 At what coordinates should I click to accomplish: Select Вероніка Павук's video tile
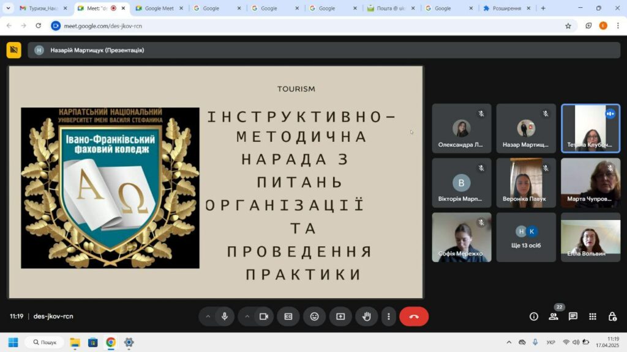tap(526, 183)
